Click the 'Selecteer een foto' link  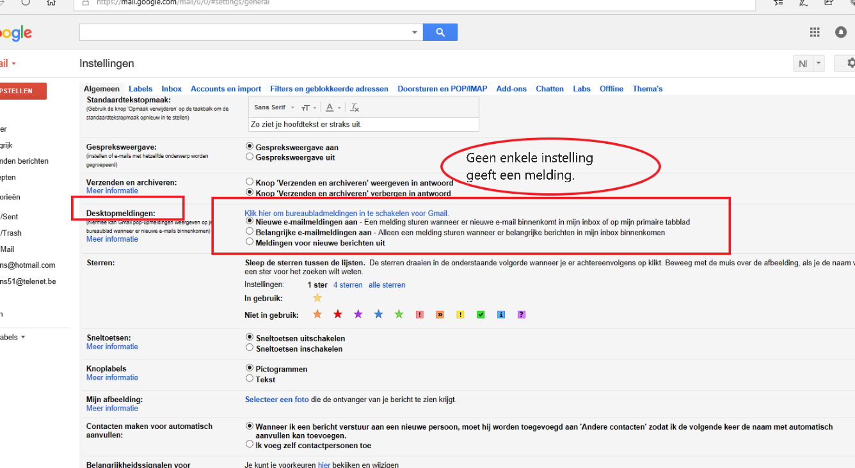tap(276, 400)
